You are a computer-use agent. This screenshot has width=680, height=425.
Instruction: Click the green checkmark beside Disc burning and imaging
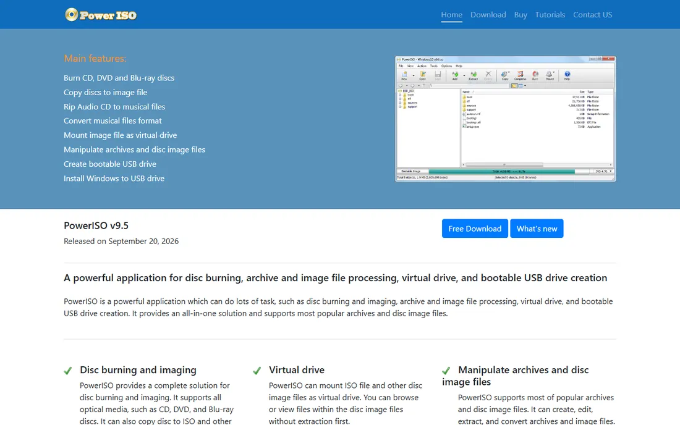68,371
